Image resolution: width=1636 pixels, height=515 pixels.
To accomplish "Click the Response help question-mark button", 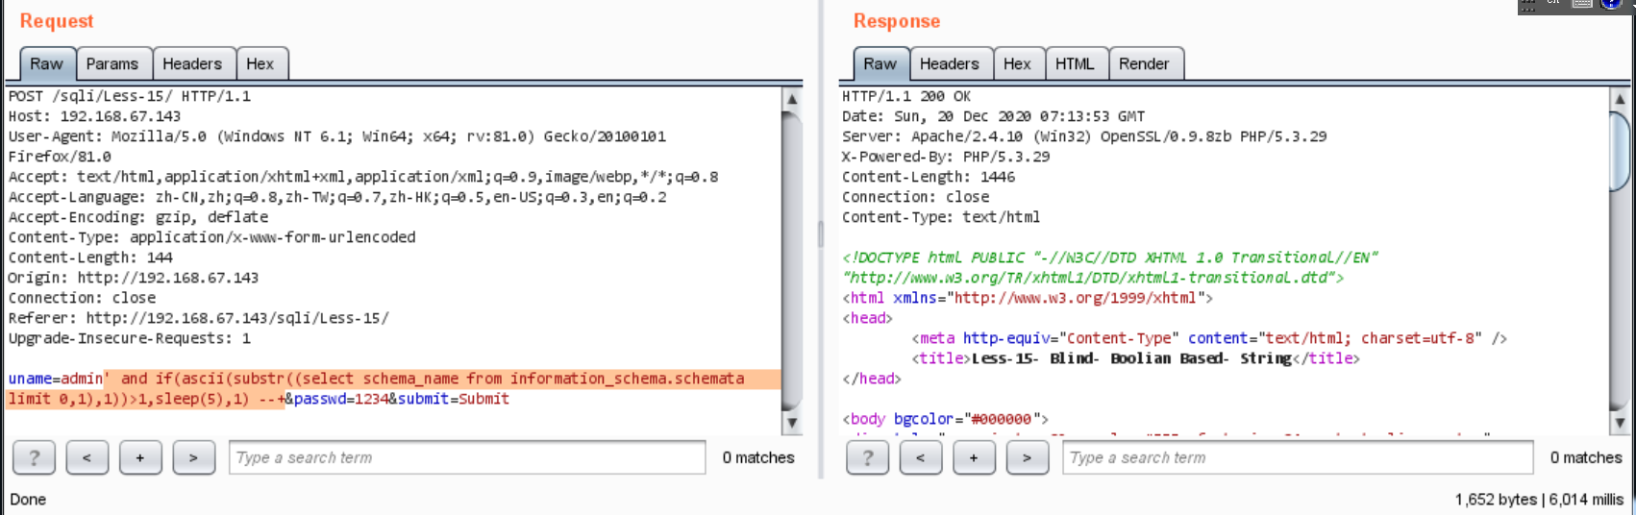I will [x=867, y=457].
